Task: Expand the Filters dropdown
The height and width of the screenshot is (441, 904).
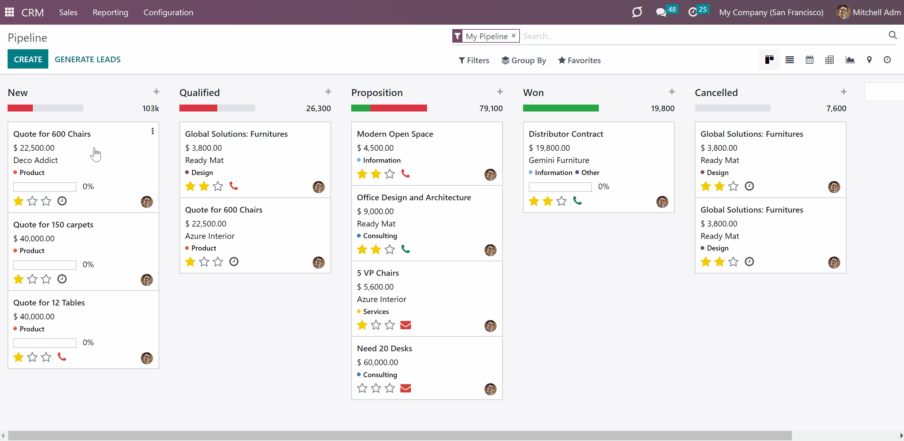Action: 474,60
